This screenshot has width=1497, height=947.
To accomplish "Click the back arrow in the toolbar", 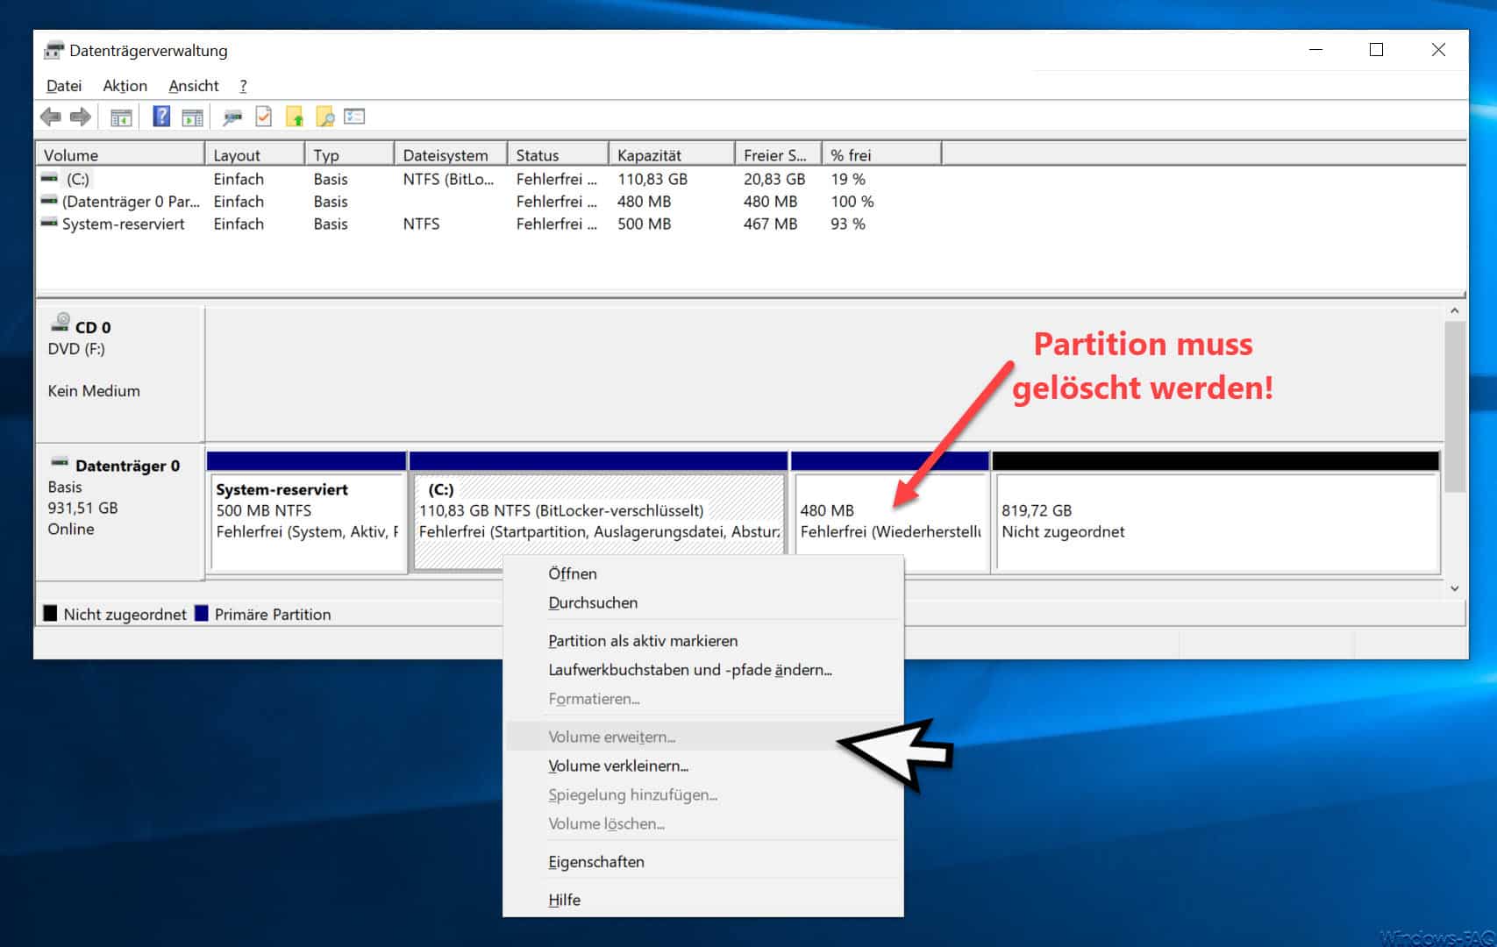I will pos(51,117).
